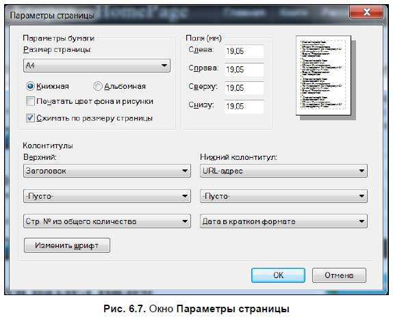Uncheck Сжимать по размеру страницы checkbox

(x=30, y=118)
